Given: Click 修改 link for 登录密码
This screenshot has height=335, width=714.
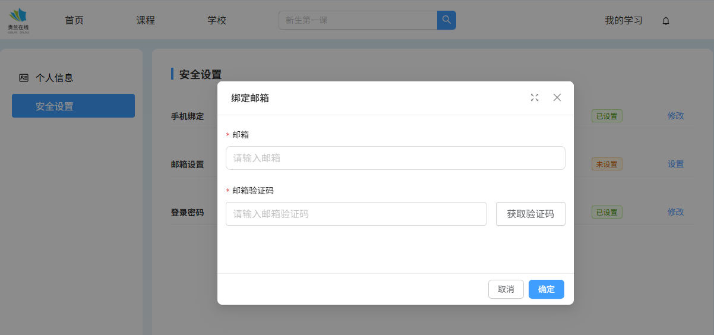Looking at the screenshot, I should tap(675, 212).
